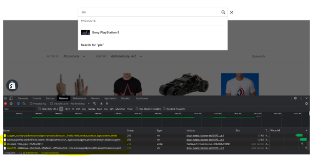This screenshot has height=159, width=313.
Task: Open network conditions wifi icon
Action: tap(94, 103)
